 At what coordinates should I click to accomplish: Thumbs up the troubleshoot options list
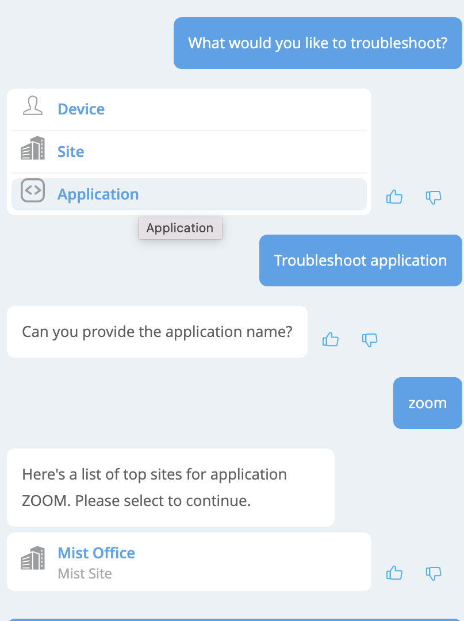pos(394,197)
